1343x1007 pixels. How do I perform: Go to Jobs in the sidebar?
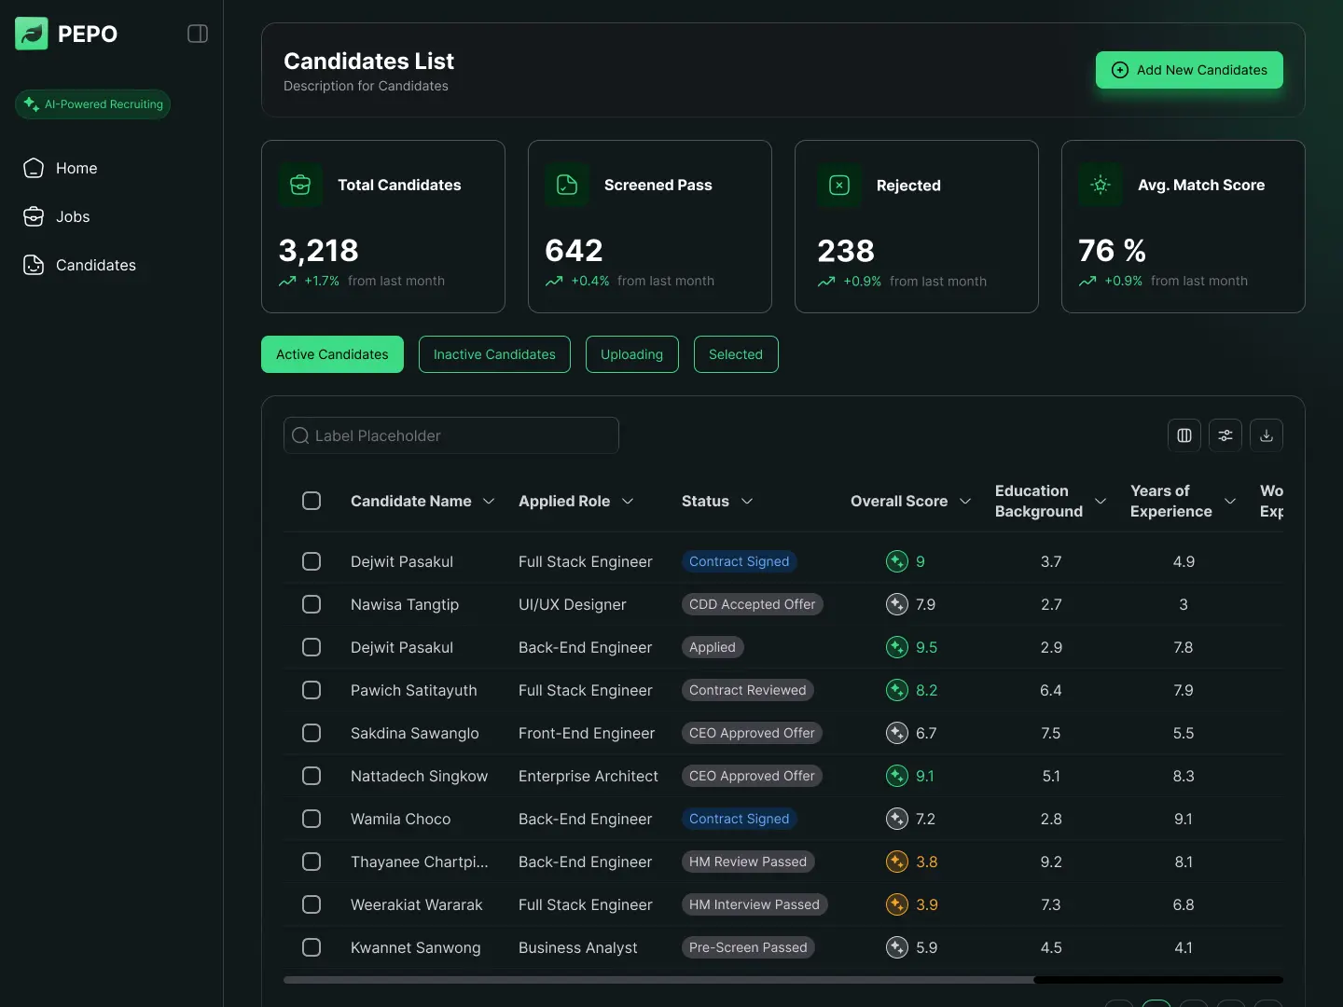pyautogui.click(x=73, y=216)
